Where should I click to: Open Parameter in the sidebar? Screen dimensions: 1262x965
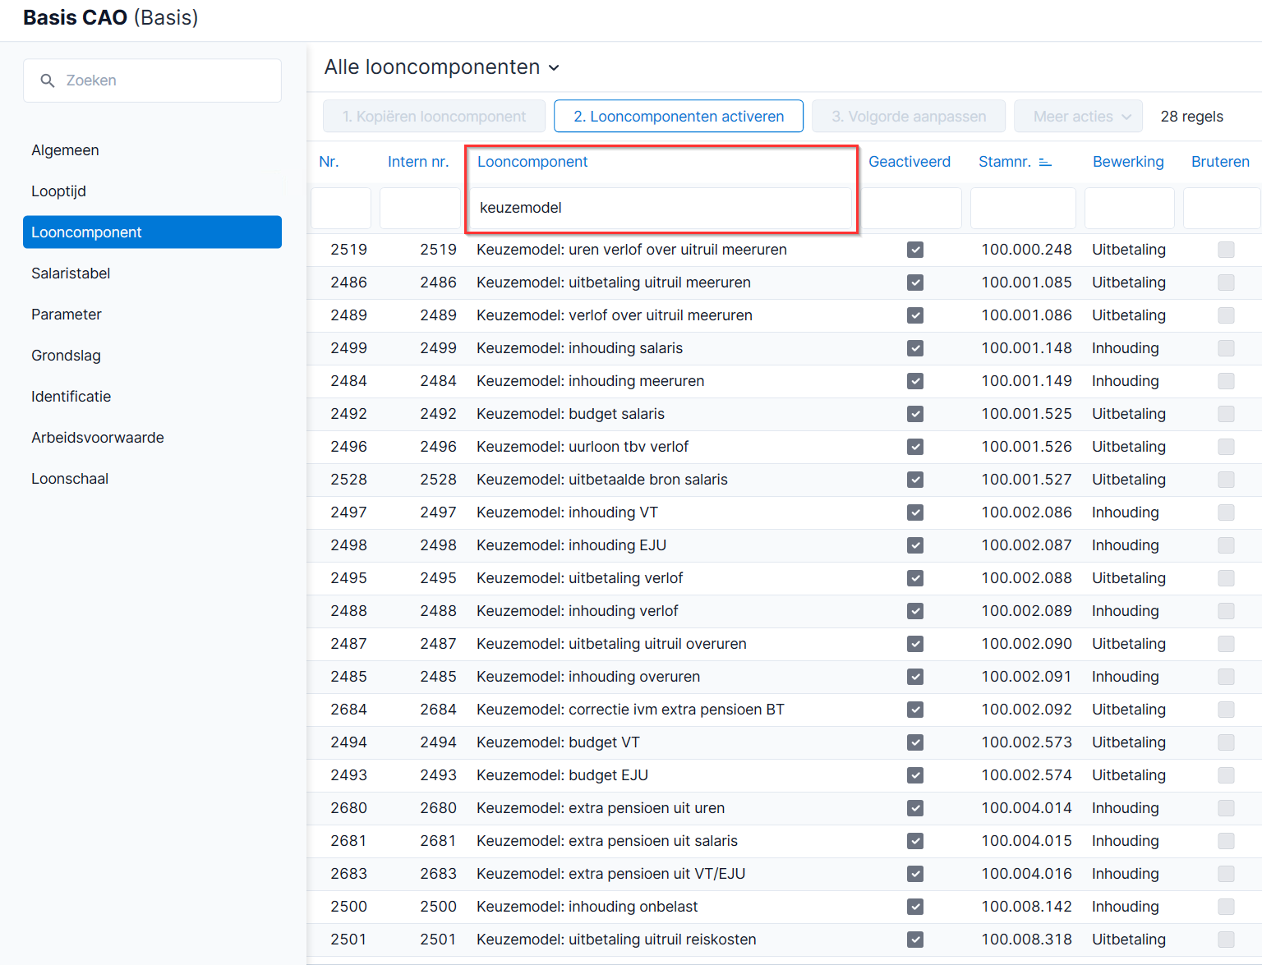[152, 315]
